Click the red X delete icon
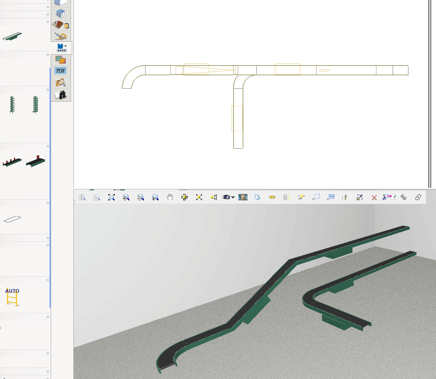Screen dimensions: 436x379 374,198
